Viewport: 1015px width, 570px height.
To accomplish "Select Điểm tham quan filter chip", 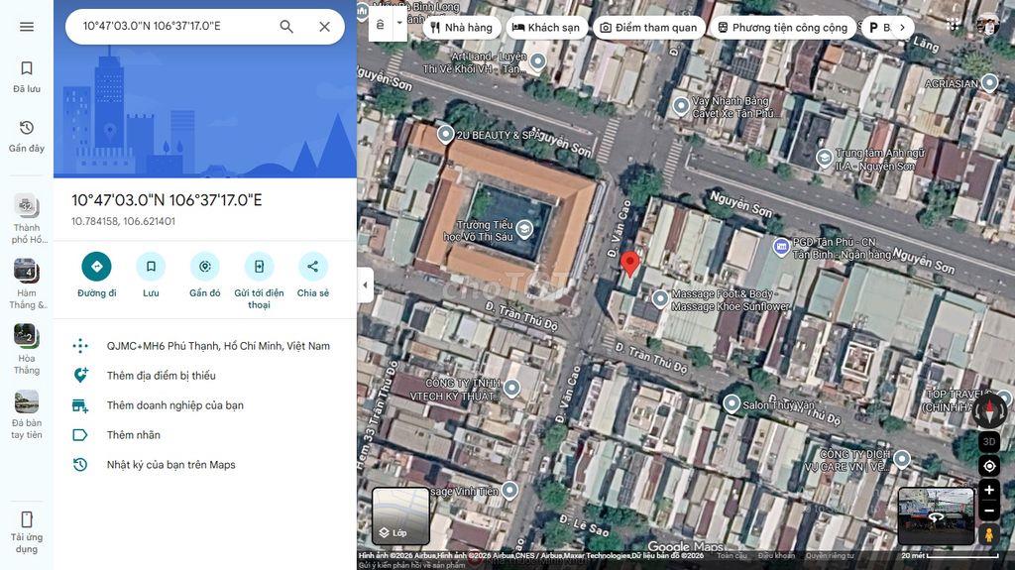I will tap(649, 27).
